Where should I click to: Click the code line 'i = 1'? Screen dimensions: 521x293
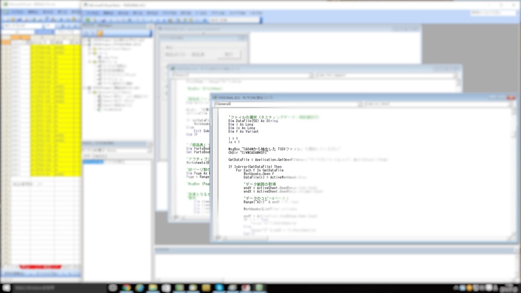[x=233, y=138]
